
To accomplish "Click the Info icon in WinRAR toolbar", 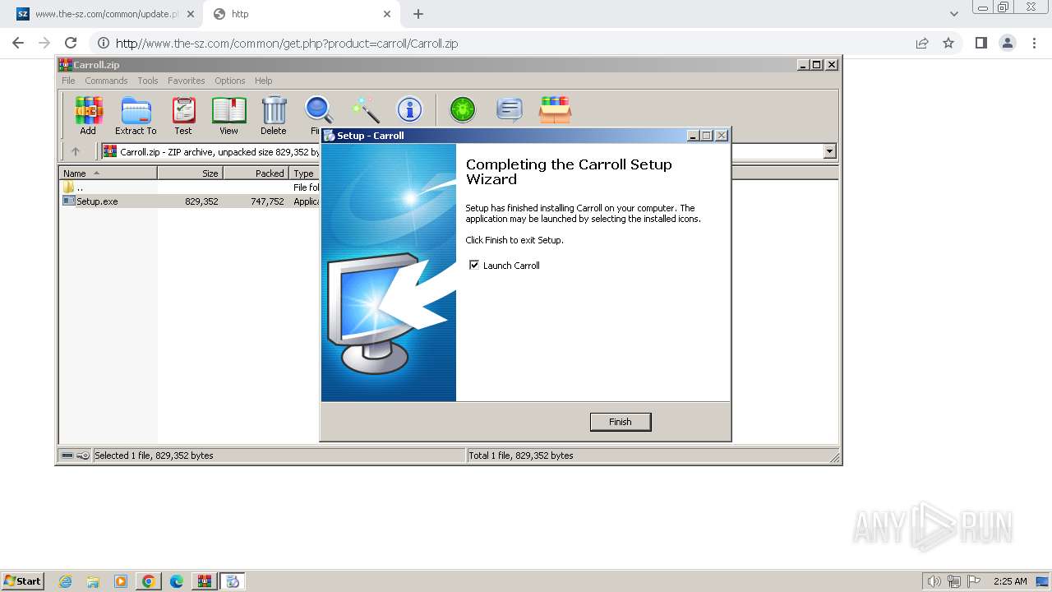I will (x=409, y=109).
